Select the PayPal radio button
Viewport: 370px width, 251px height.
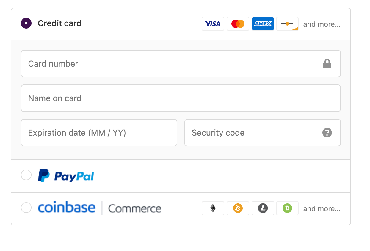(x=26, y=175)
